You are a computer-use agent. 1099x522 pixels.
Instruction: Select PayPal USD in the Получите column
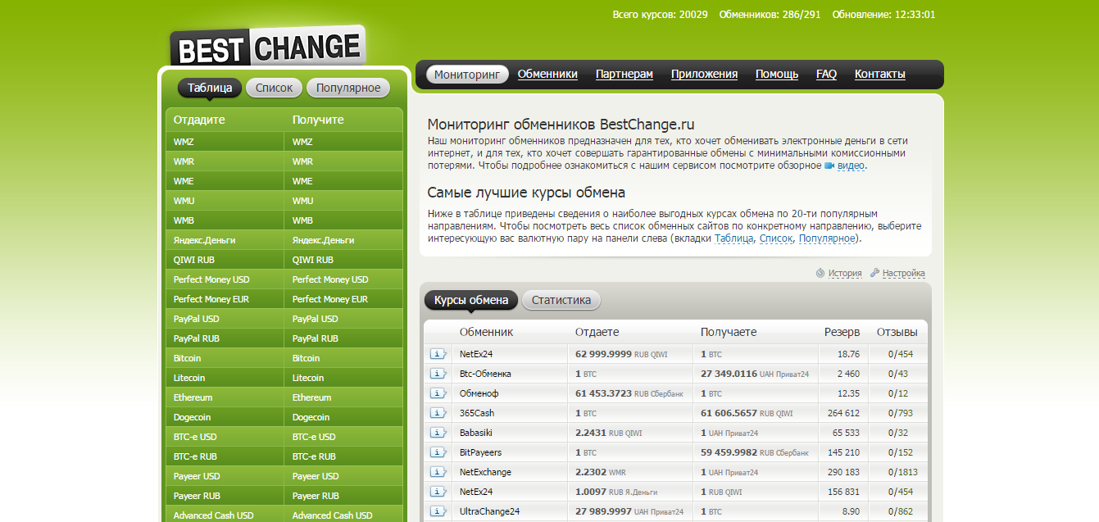(343, 319)
